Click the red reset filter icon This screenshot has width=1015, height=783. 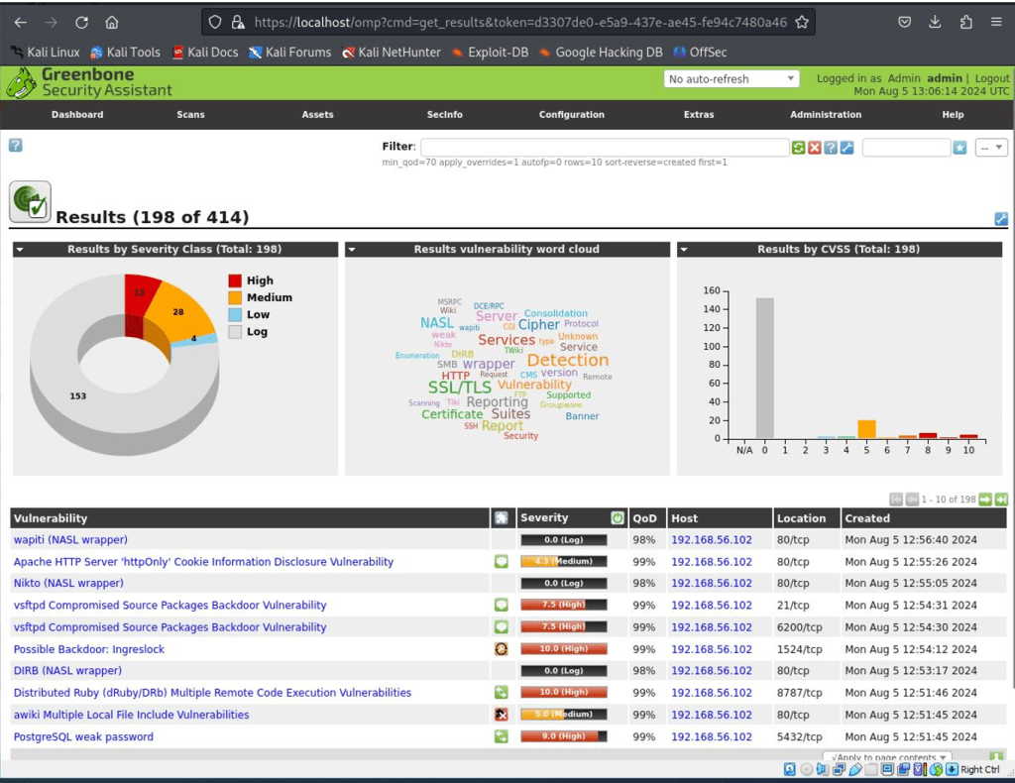pos(814,148)
